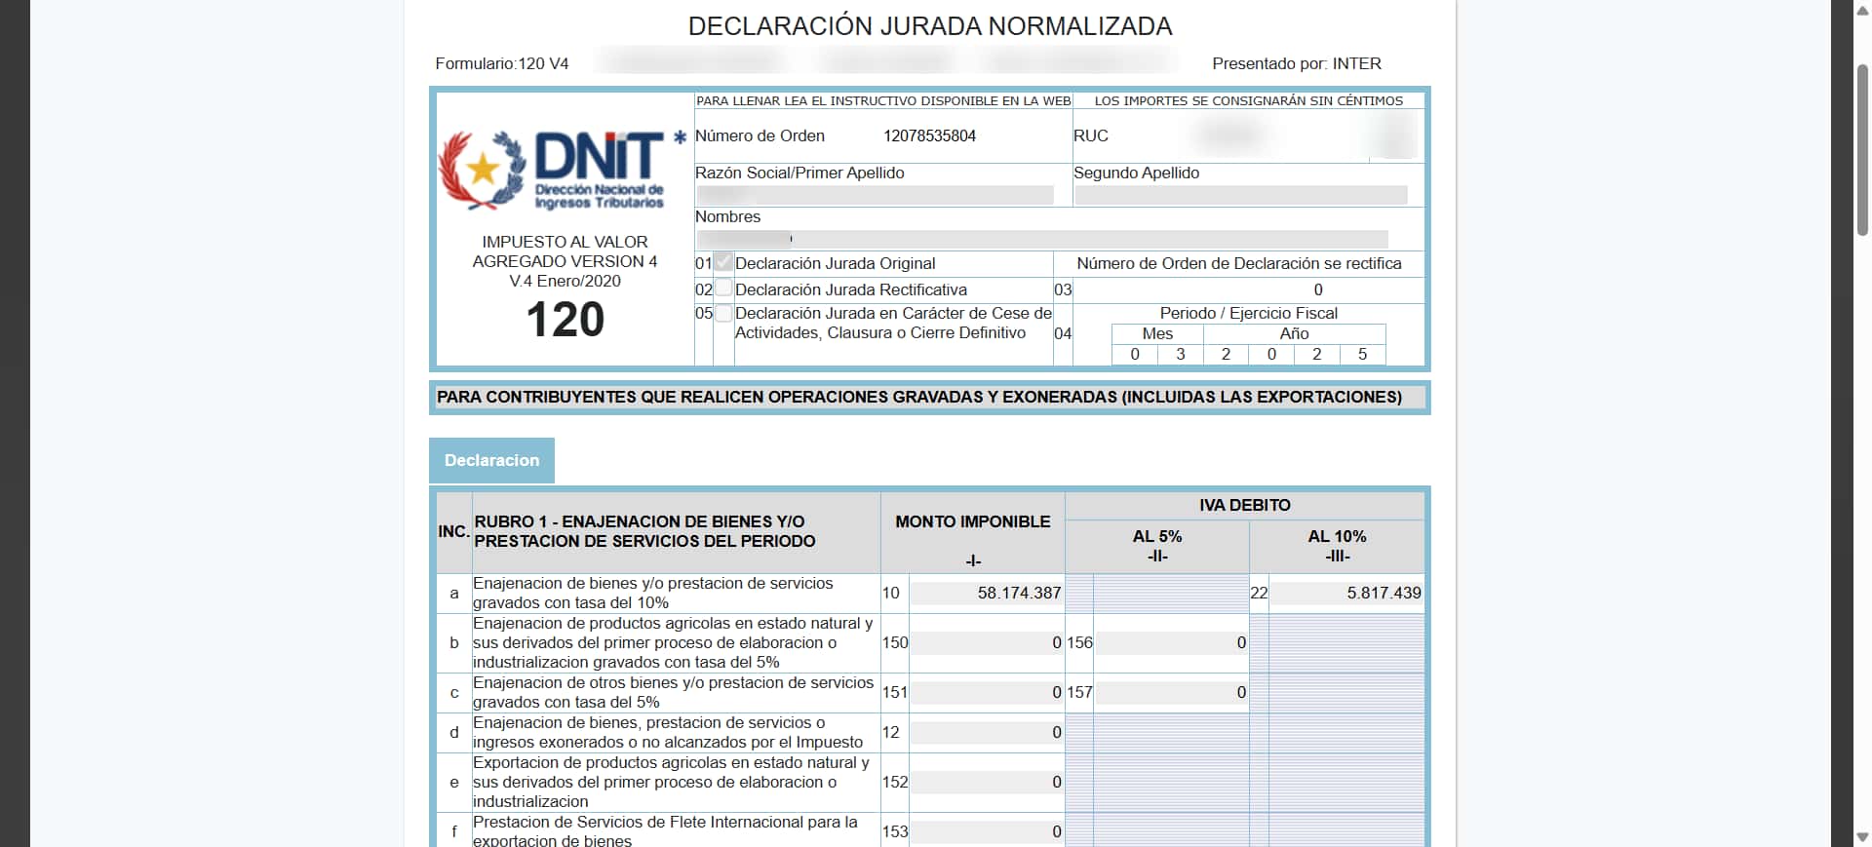The height and width of the screenshot is (847, 1872).
Task: Click row b productos agricolas 5% description
Action: pos(673,642)
